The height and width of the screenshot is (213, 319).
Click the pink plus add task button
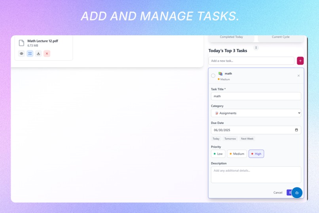pyautogui.click(x=300, y=61)
